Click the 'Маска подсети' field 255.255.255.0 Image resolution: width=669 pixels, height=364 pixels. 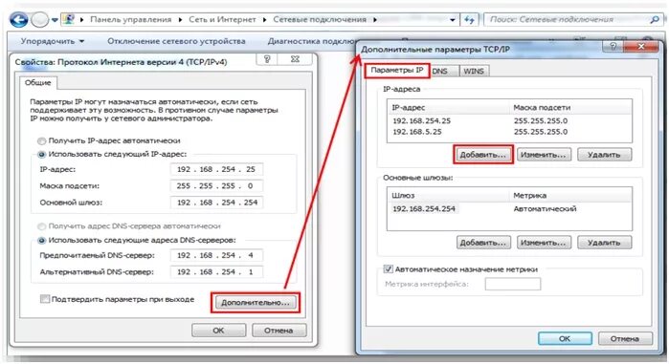point(216,186)
